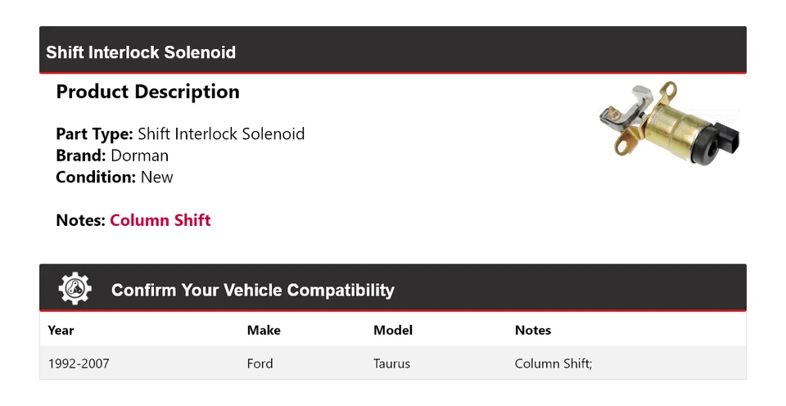Click the Product Description heading

coord(147,92)
